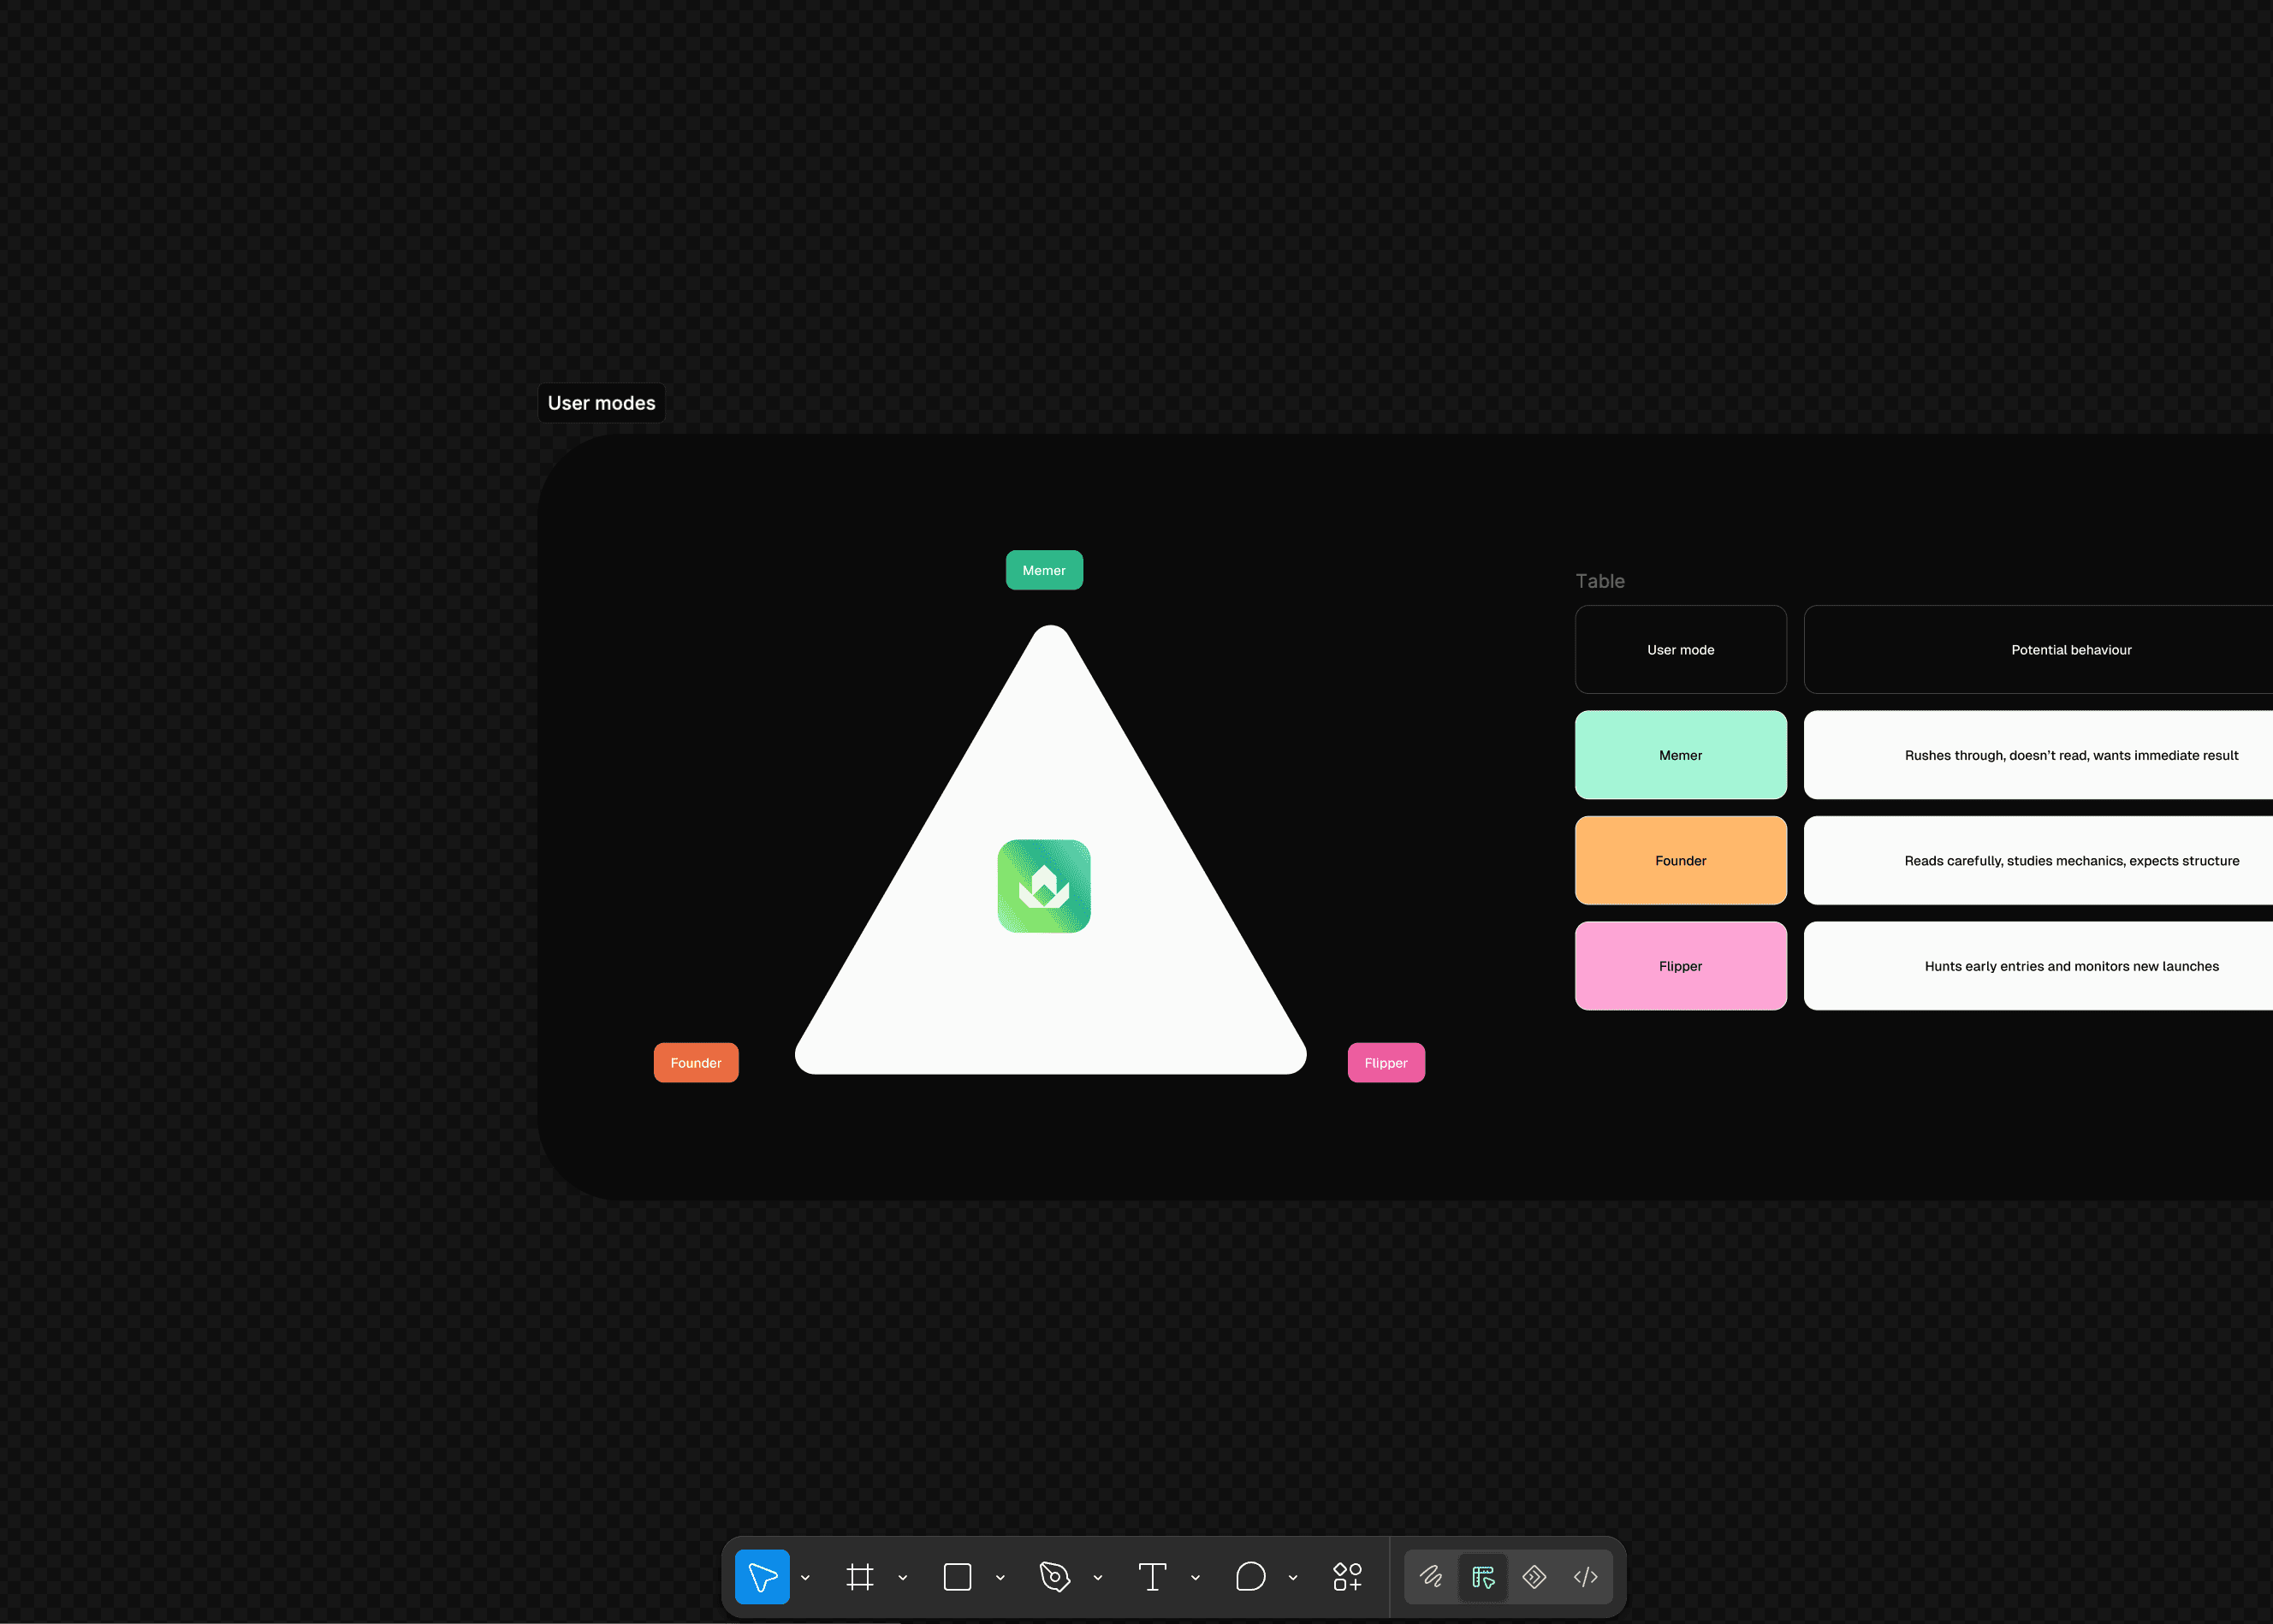Switch to Dev Mode code icon
The image size is (2273, 1624).
pos(1586,1577)
